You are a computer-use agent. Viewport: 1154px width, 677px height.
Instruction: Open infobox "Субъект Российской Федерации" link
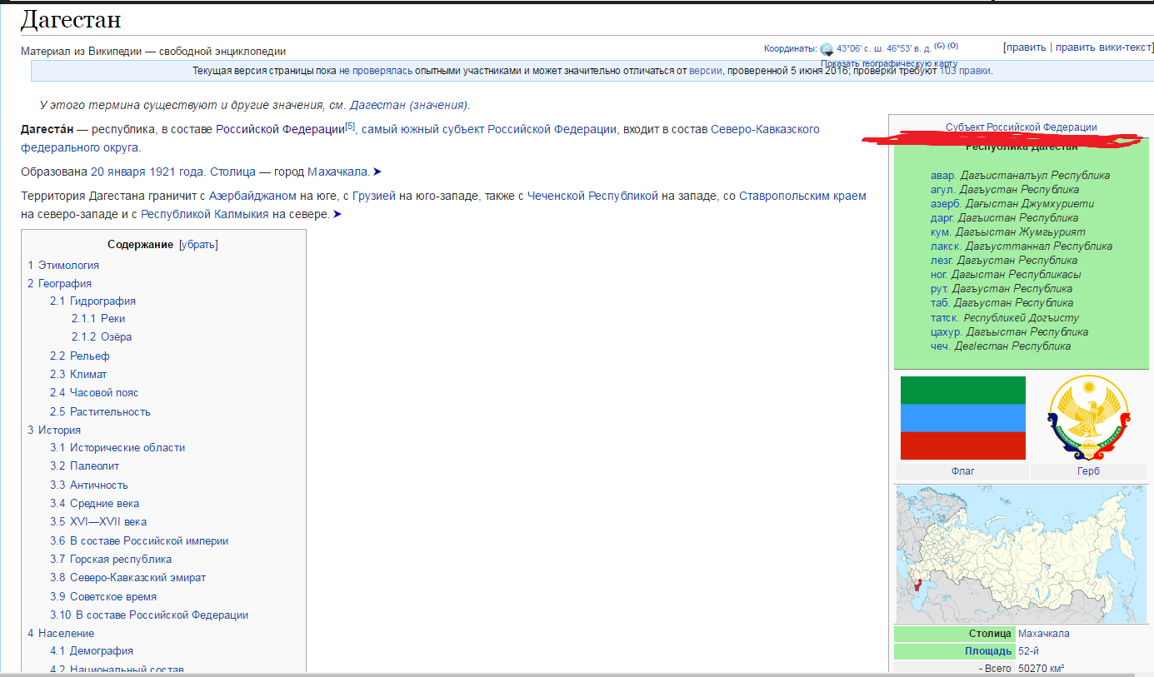pos(1022,127)
